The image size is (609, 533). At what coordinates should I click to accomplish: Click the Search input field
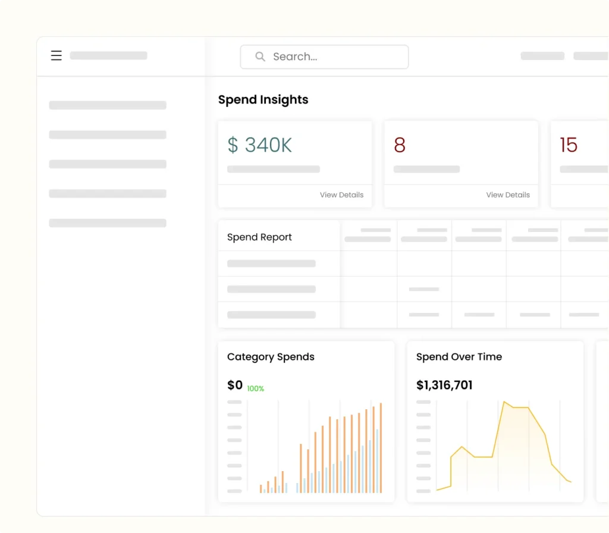point(324,57)
